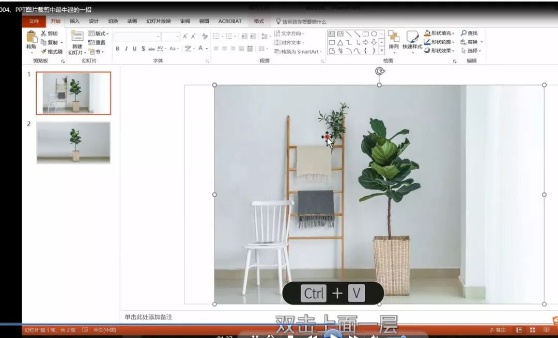Open Shape Effects (形状效果) dropdown
558x338 pixels.
[440, 51]
